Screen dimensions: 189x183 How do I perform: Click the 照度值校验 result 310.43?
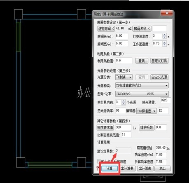tap(161, 148)
